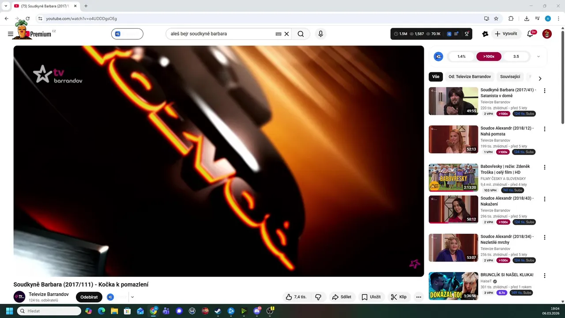Click the Windows taskbar Hledat search box
This screenshot has height=318, width=565.
click(49, 311)
